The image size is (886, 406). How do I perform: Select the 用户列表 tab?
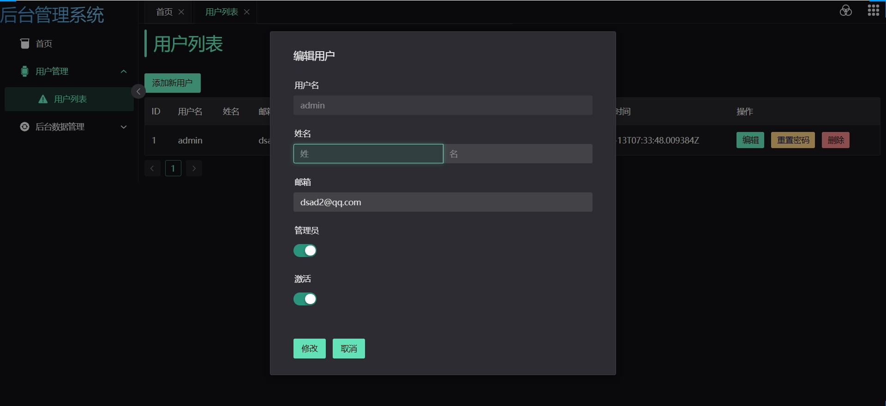coord(221,12)
